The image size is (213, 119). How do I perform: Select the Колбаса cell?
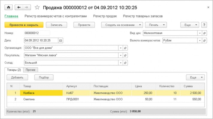(41, 93)
